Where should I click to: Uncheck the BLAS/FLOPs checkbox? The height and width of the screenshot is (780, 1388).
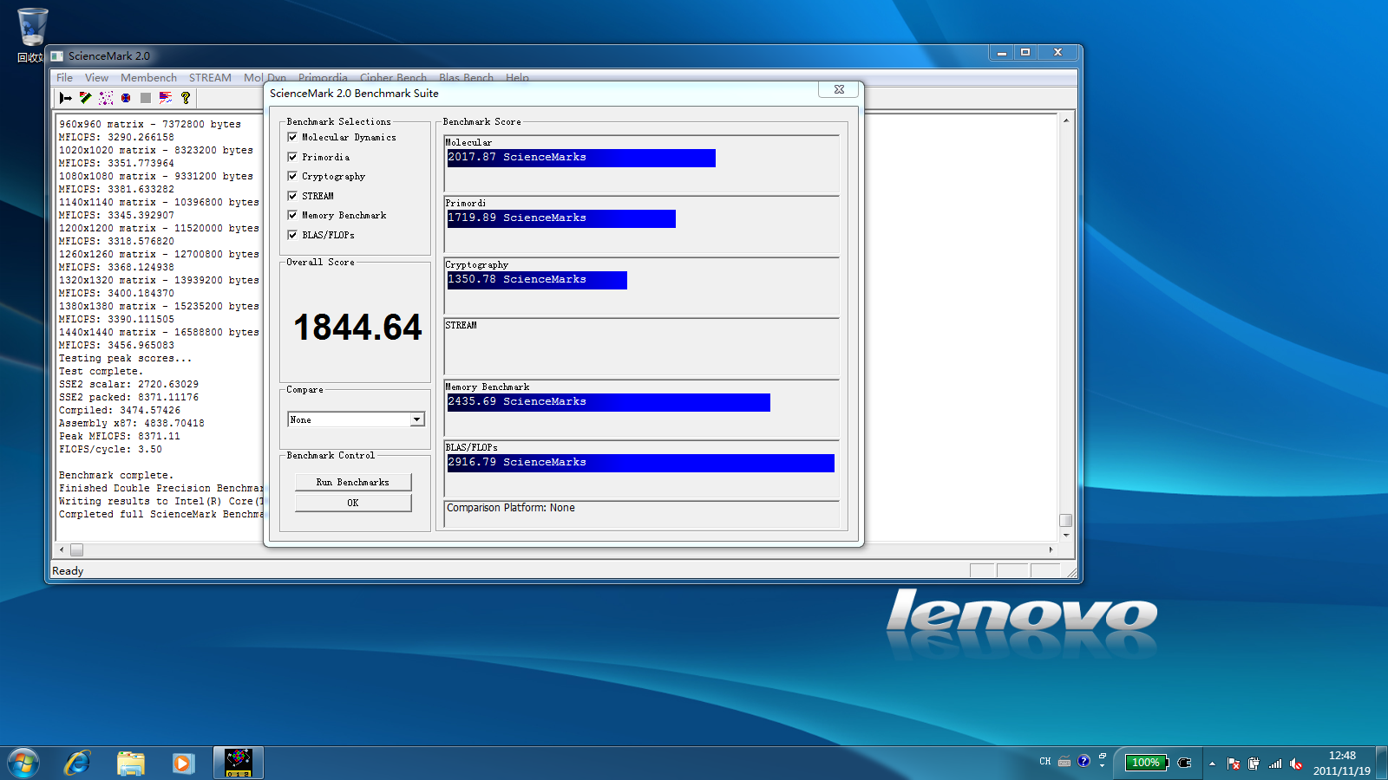pyautogui.click(x=292, y=235)
